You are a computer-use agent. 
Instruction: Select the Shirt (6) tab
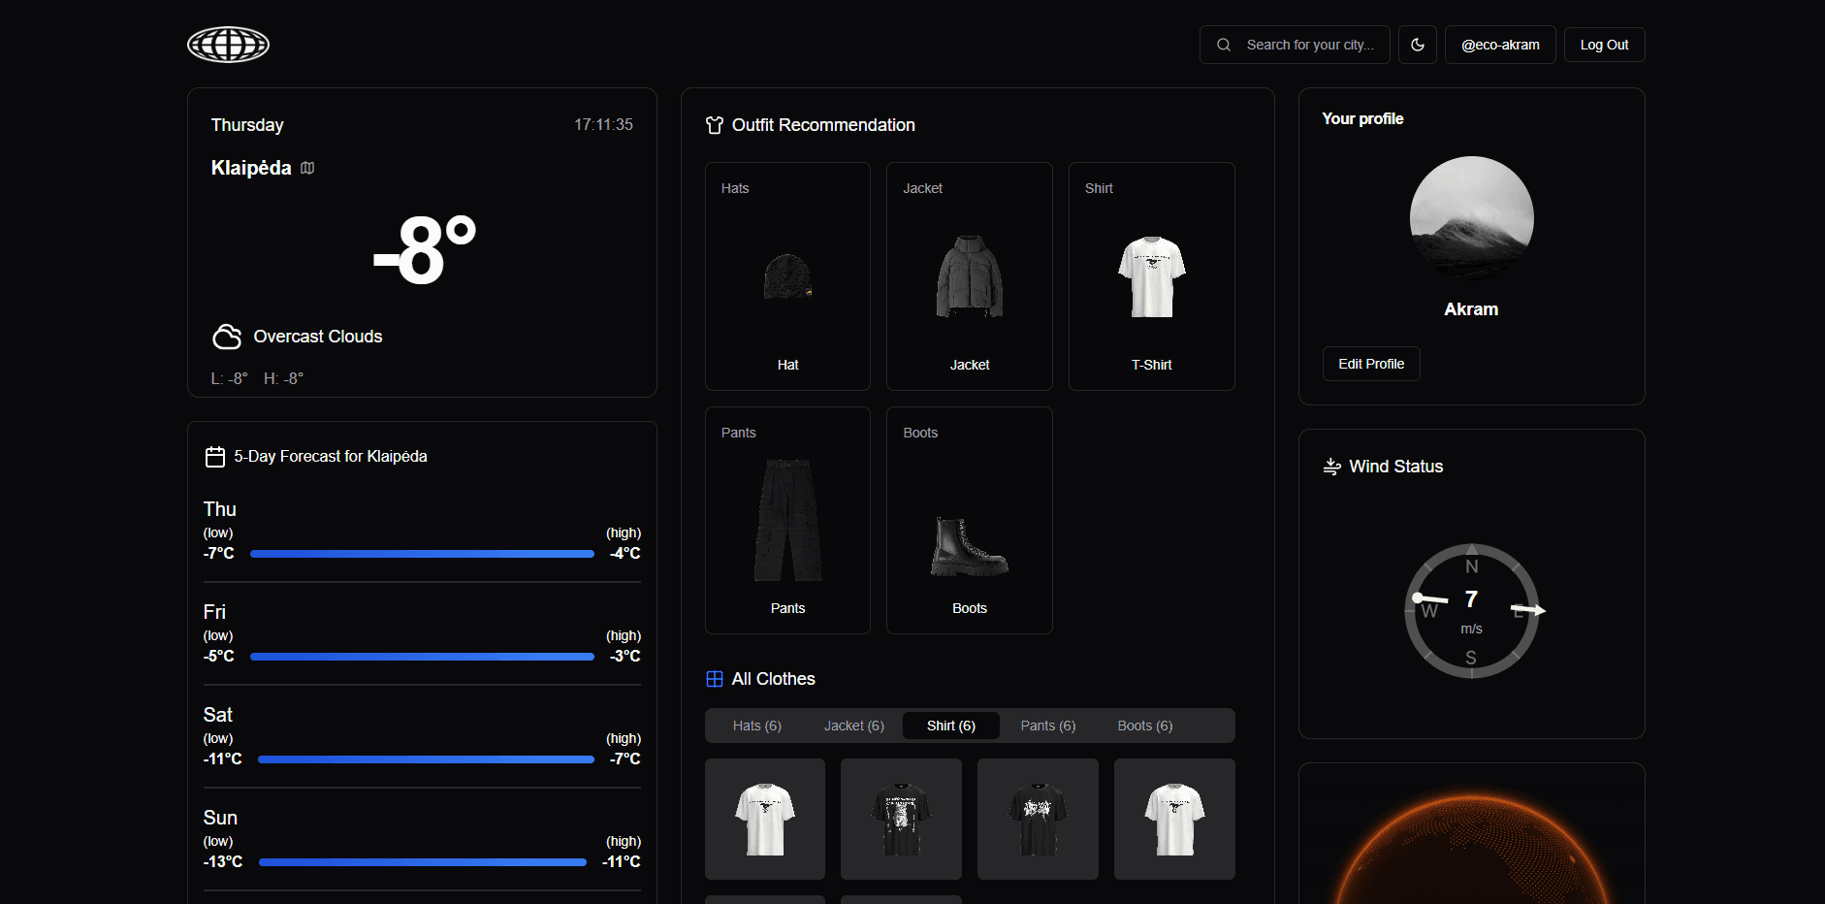tap(951, 726)
